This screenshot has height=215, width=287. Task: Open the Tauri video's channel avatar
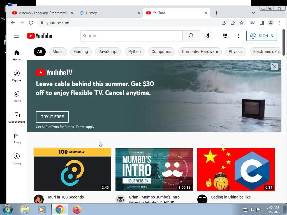pyautogui.click(x=39, y=199)
